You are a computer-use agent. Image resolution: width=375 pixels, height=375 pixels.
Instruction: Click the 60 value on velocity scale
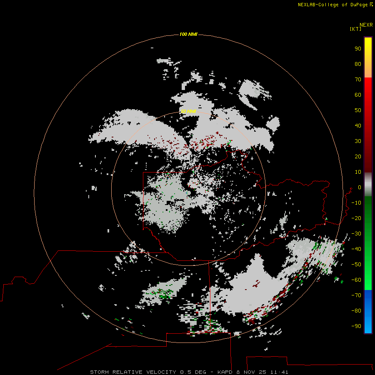358,95
